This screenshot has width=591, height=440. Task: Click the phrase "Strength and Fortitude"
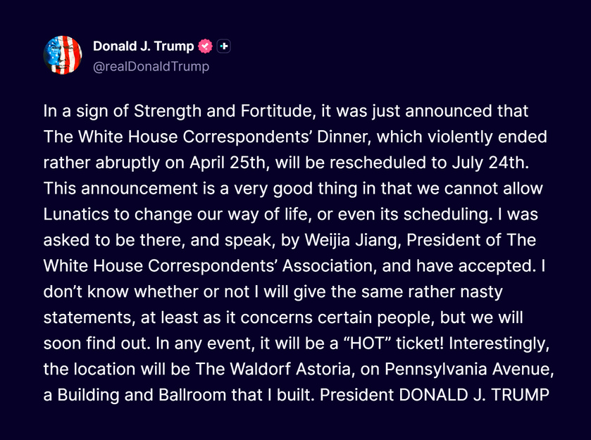tap(225, 111)
